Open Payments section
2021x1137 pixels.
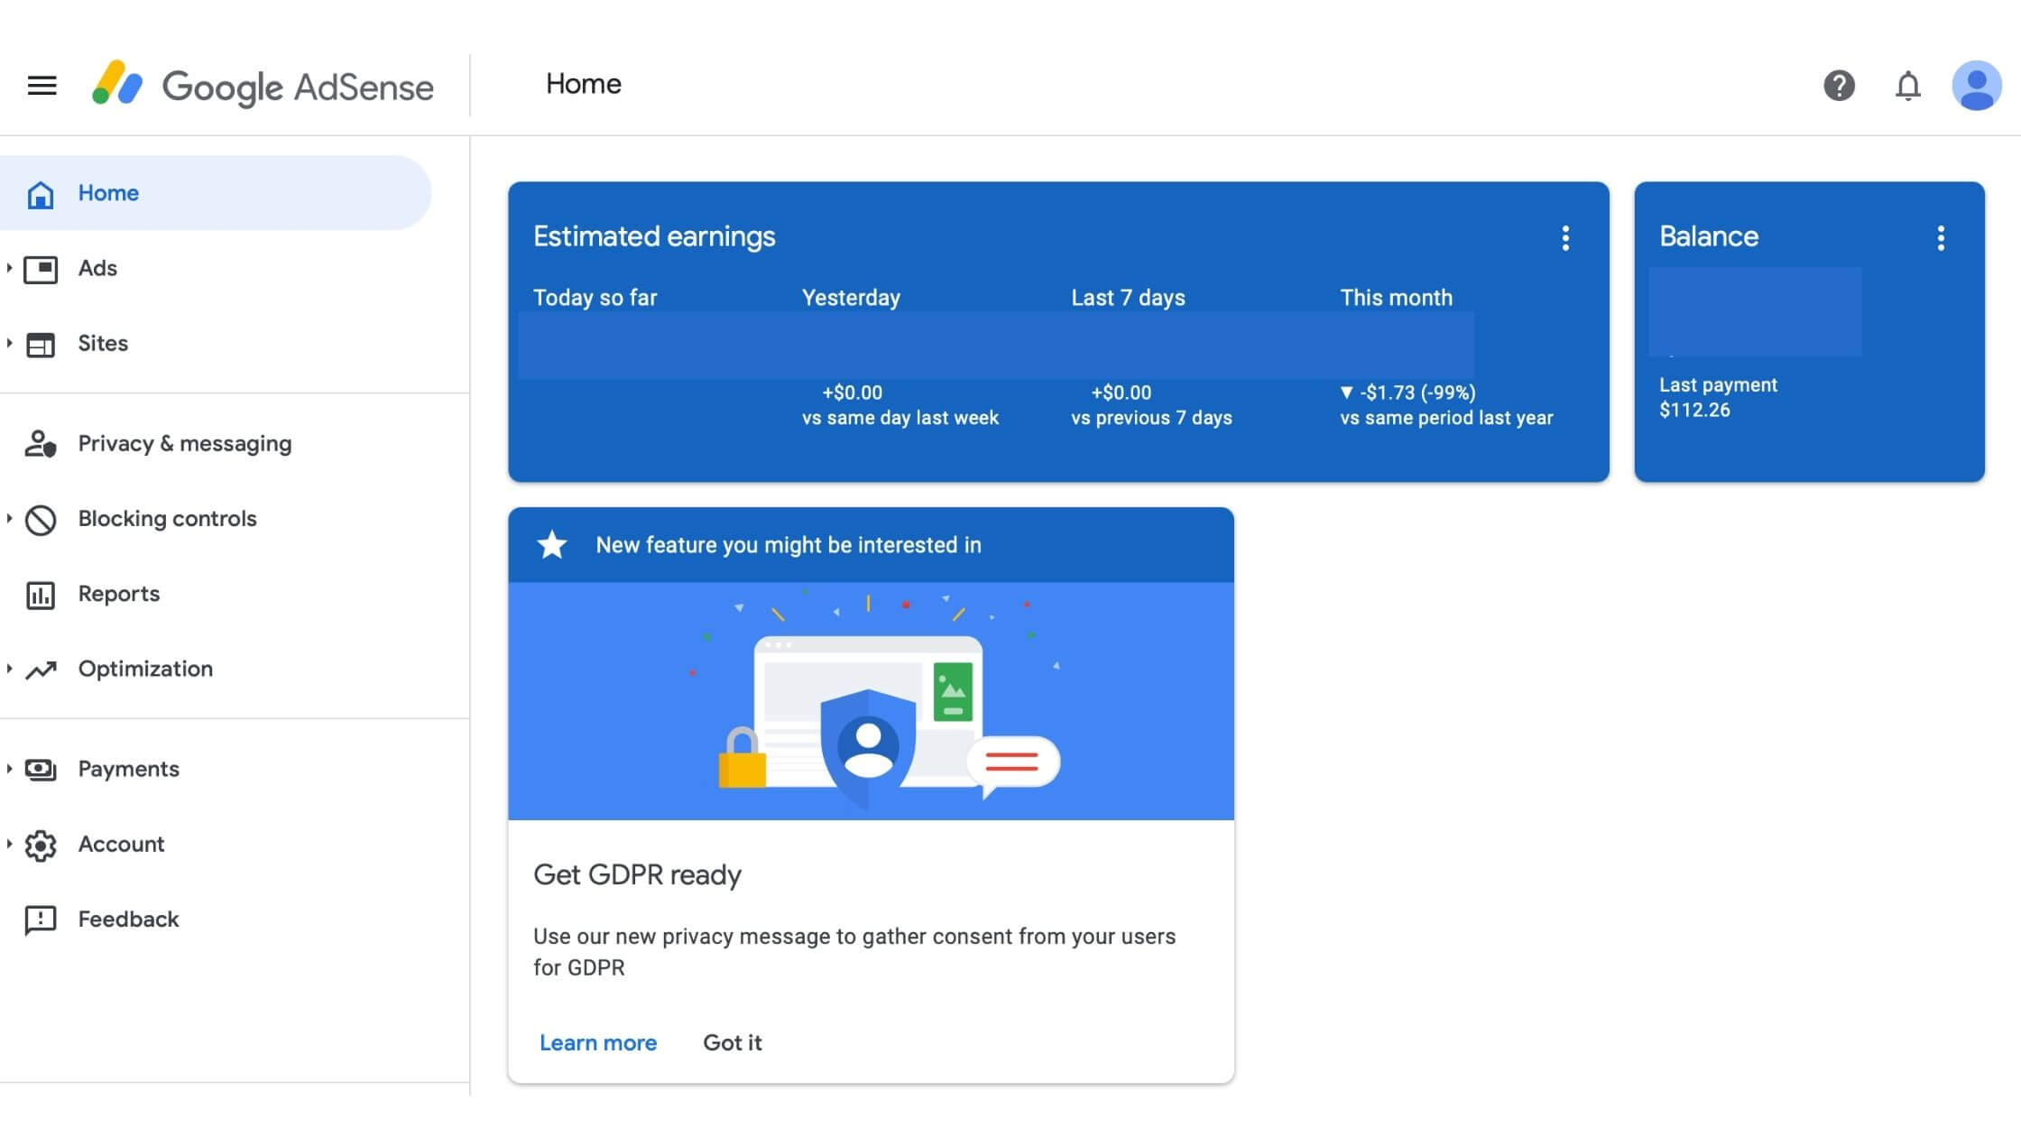coord(128,766)
